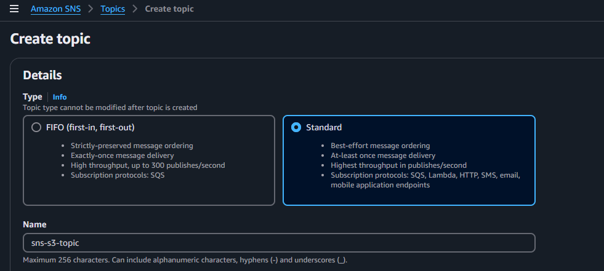Viewport: 604px width, 271px height.
Task: Select the Standard radio button
Action: (296, 128)
